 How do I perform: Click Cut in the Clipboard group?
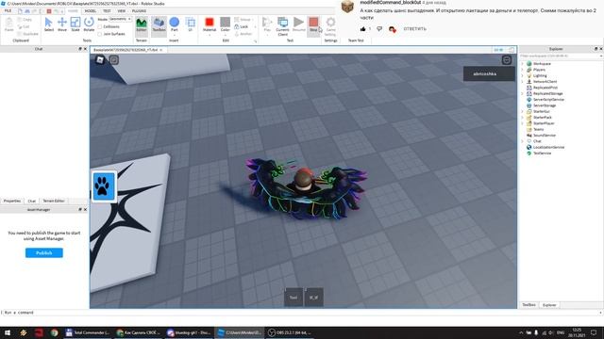point(23,26)
